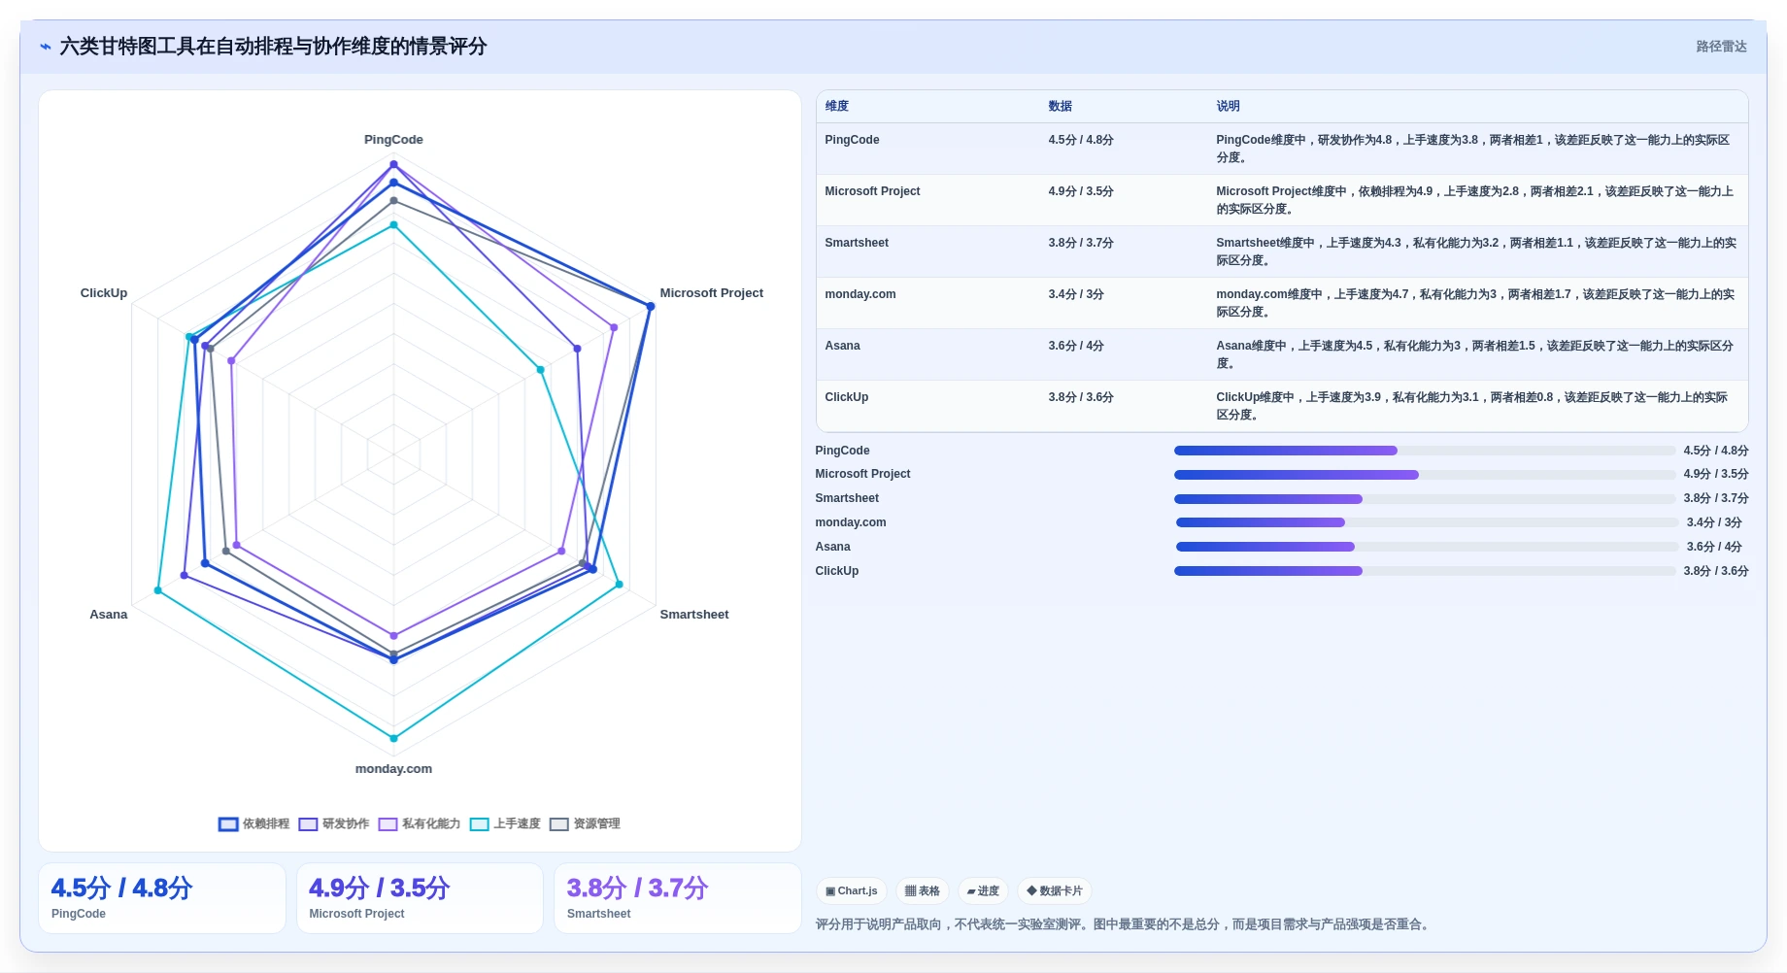Select the Chart.js tag chip
Image resolution: width=1787 pixels, height=973 pixels.
(x=852, y=891)
